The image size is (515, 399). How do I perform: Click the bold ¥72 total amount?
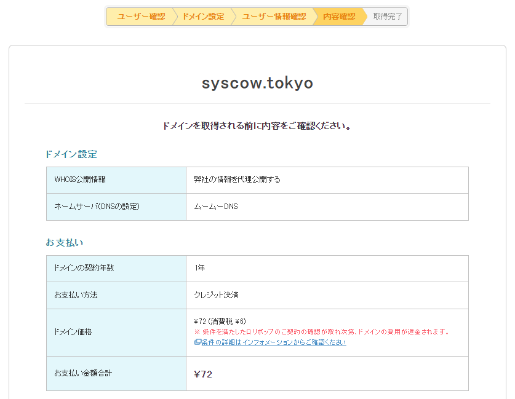[203, 374]
